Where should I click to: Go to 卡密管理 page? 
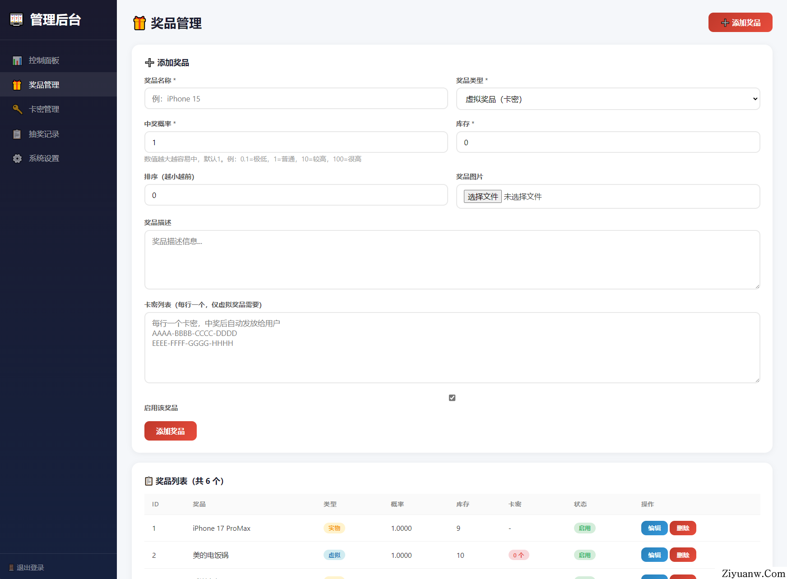coord(58,109)
